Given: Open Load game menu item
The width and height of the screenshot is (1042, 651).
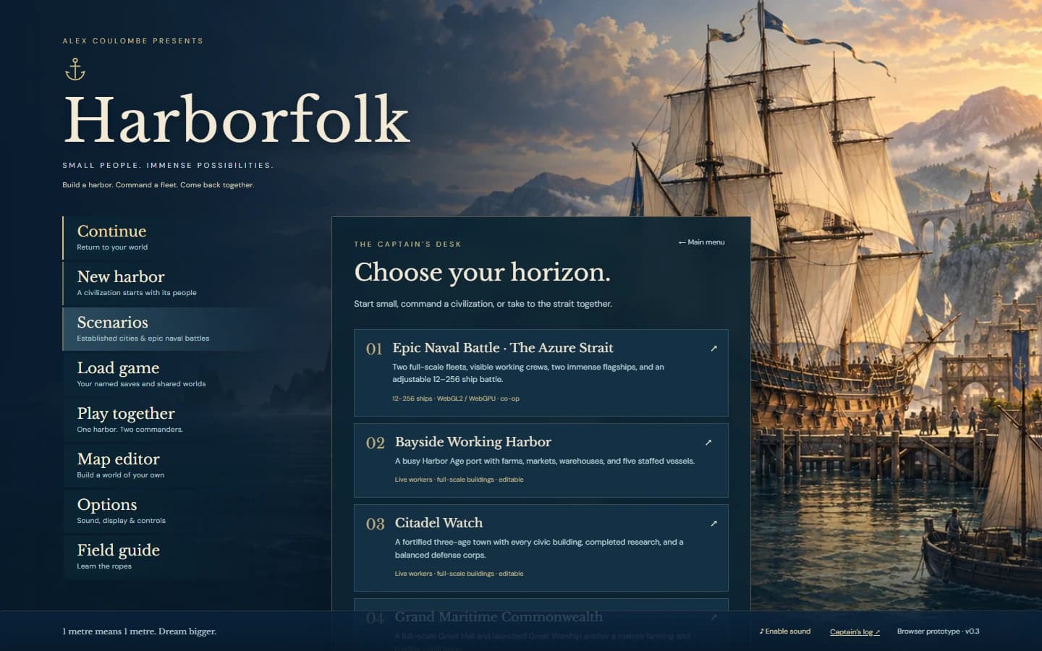Looking at the screenshot, I should click(x=171, y=375).
